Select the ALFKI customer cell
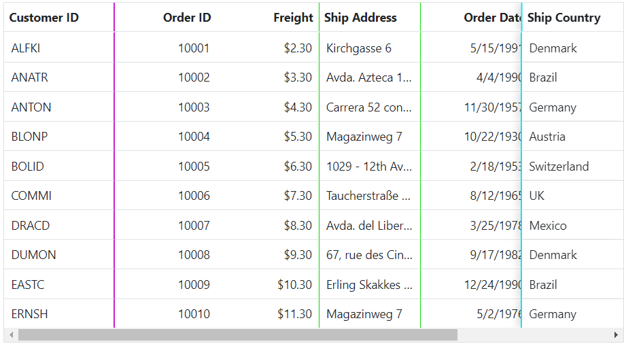The width and height of the screenshot is (624, 344). tap(59, 48)
